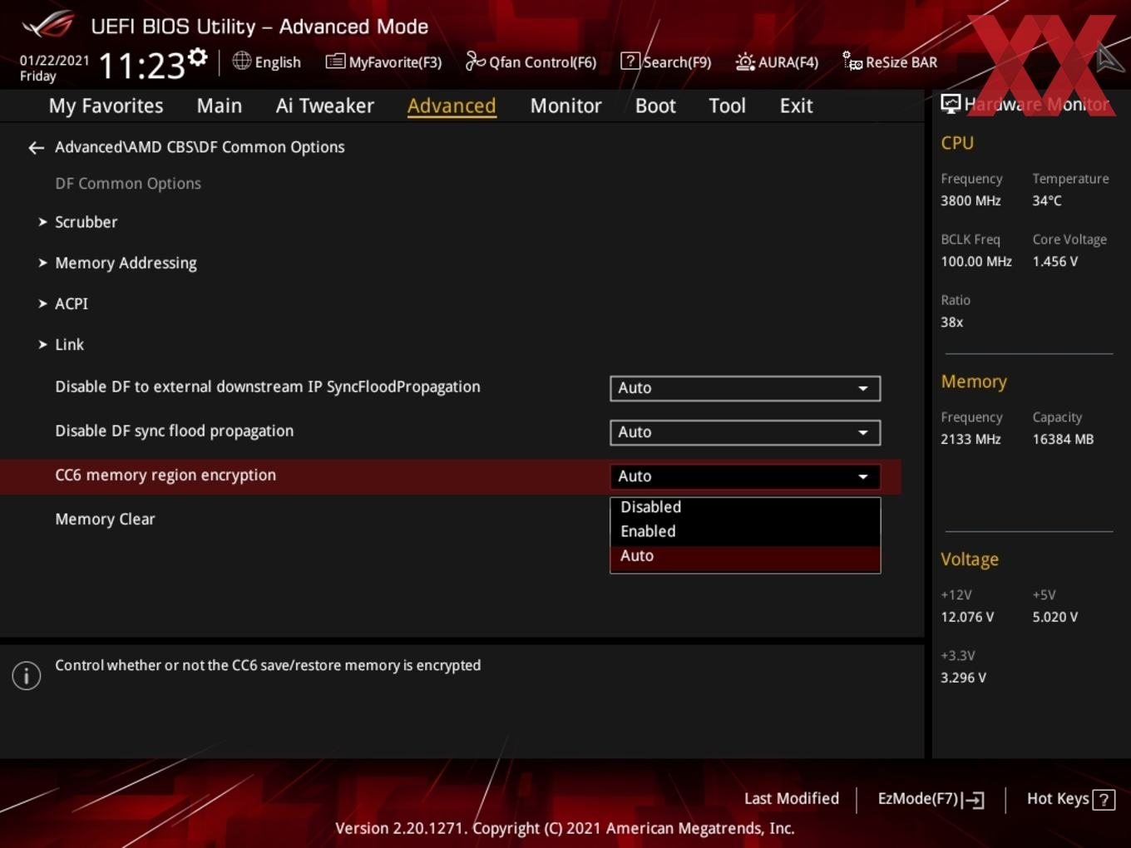
Task: Click the Hardware Monitor screen icon
Action: click(951, 104)
